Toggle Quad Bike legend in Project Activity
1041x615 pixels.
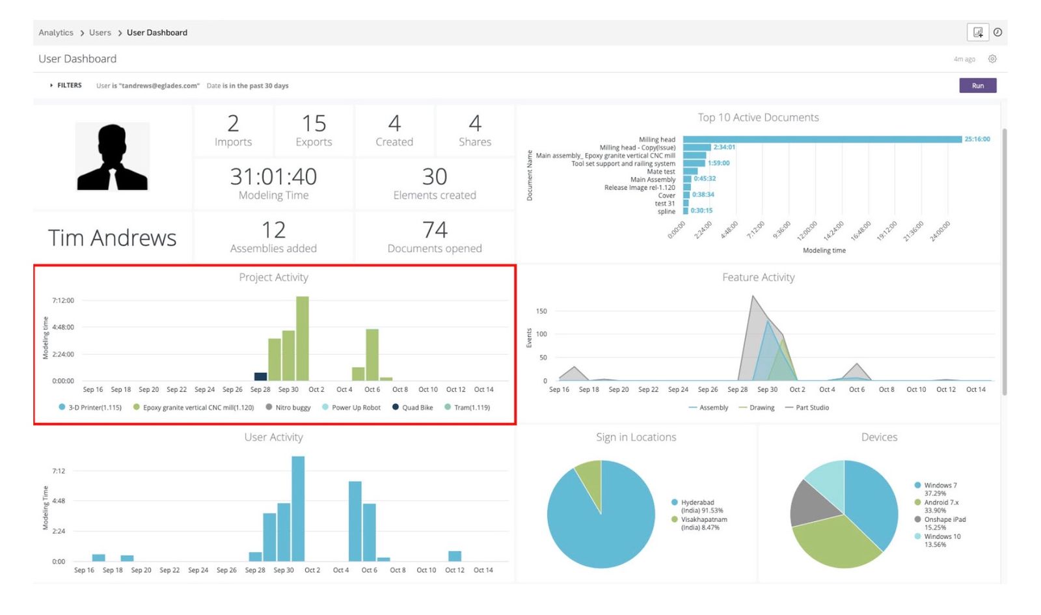pyautogui.click(x=416, y=407)
